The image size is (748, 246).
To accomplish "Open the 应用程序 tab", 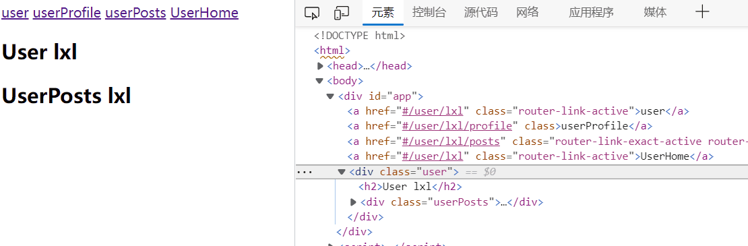I will pos(591,12).
